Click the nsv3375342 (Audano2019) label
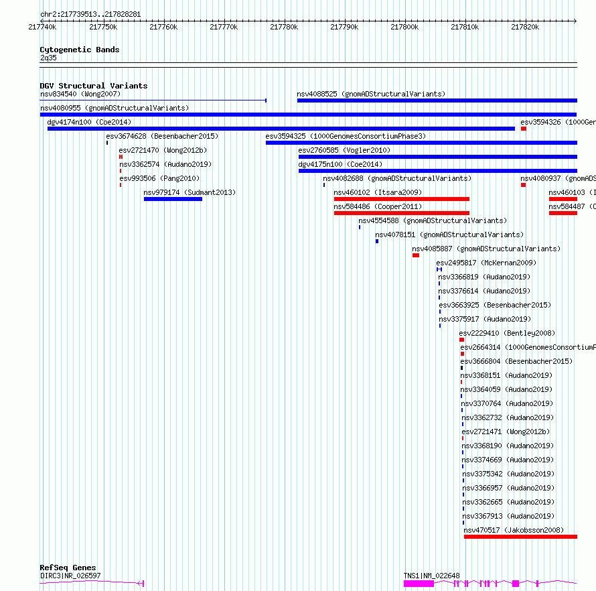 point(508,474)
